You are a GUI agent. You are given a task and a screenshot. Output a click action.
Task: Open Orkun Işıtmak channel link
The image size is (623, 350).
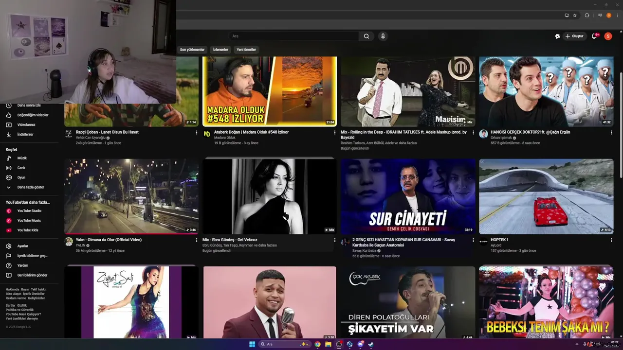pyautogui.click(x=501, y=138)
